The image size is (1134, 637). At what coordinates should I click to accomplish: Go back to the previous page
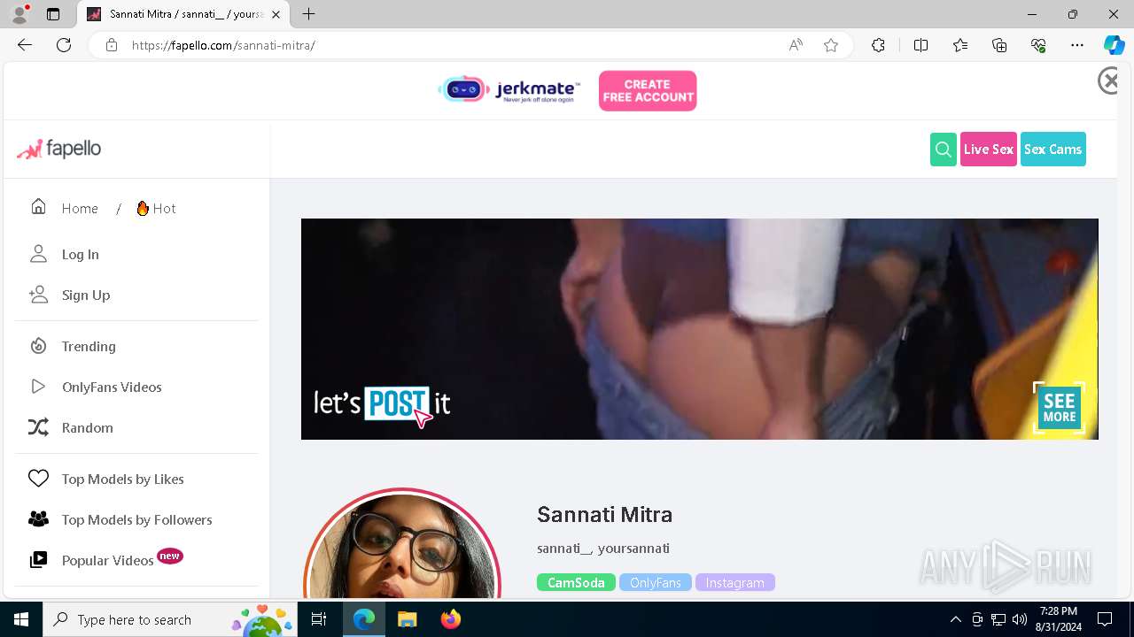pos(25,45)
